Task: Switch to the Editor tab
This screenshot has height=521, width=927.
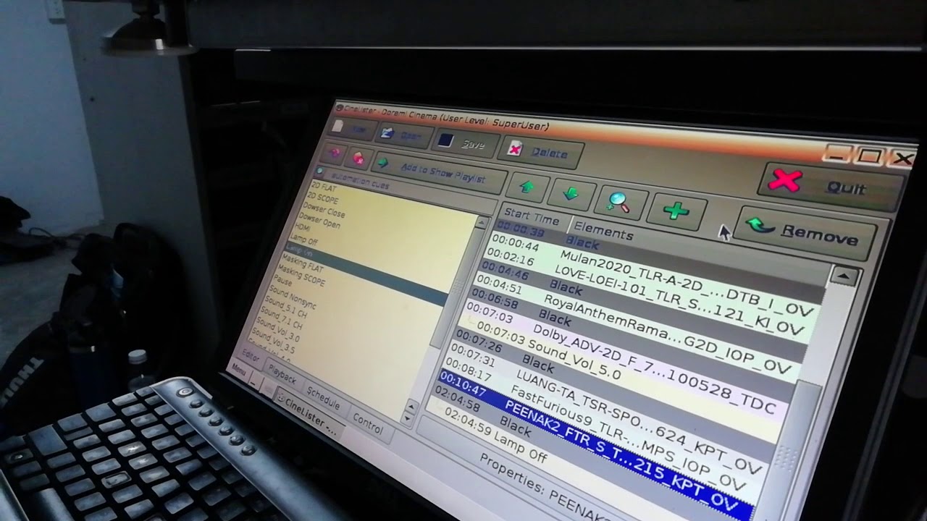Action: pos(250,356)
